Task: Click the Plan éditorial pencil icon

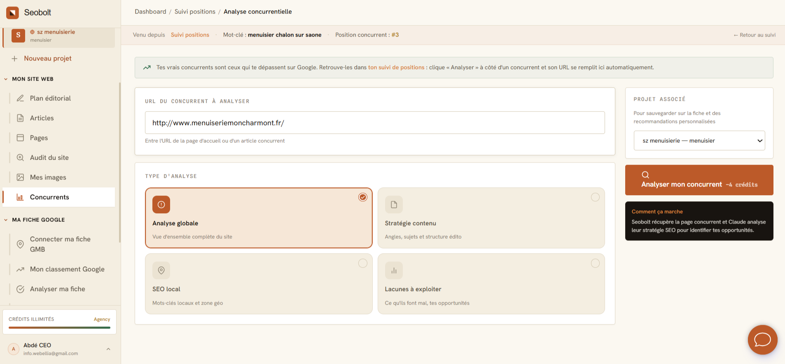Action: (x=20, y=98)
